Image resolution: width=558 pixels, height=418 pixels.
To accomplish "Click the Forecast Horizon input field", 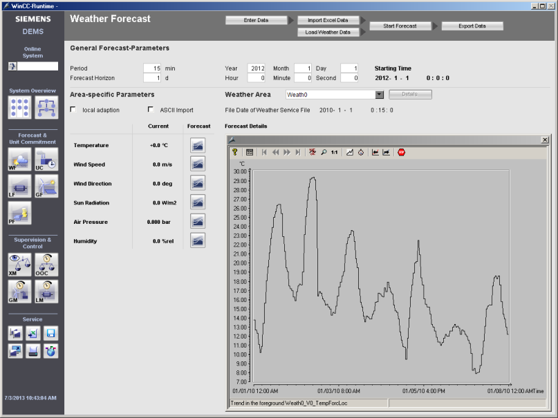I will pos(152,78).
